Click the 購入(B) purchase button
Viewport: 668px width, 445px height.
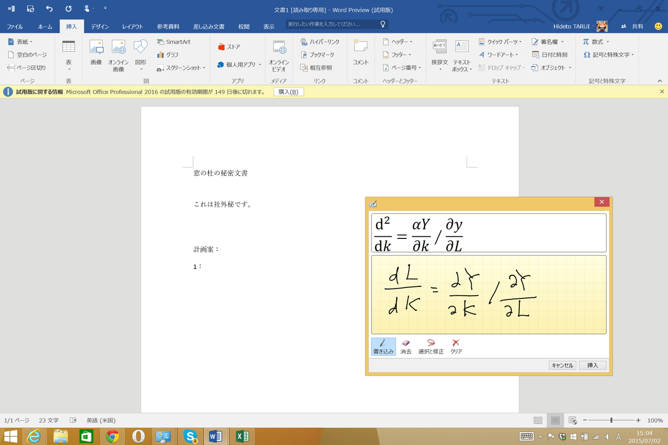(289, 92)
